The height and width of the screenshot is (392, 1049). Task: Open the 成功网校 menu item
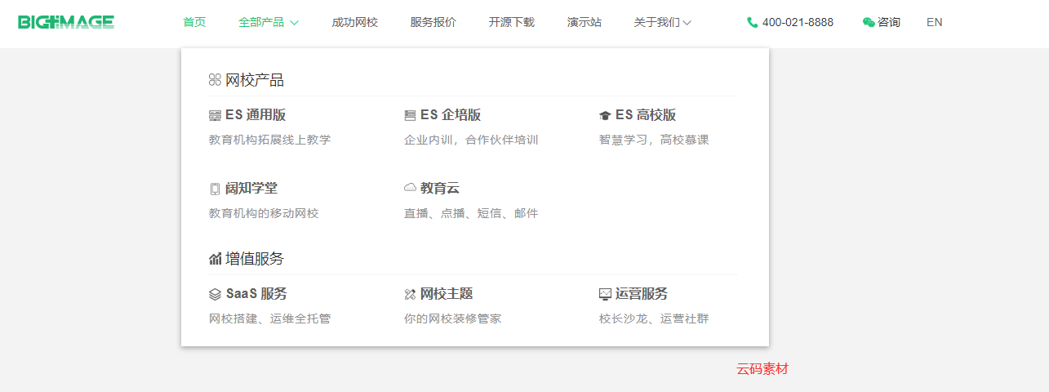354,23
